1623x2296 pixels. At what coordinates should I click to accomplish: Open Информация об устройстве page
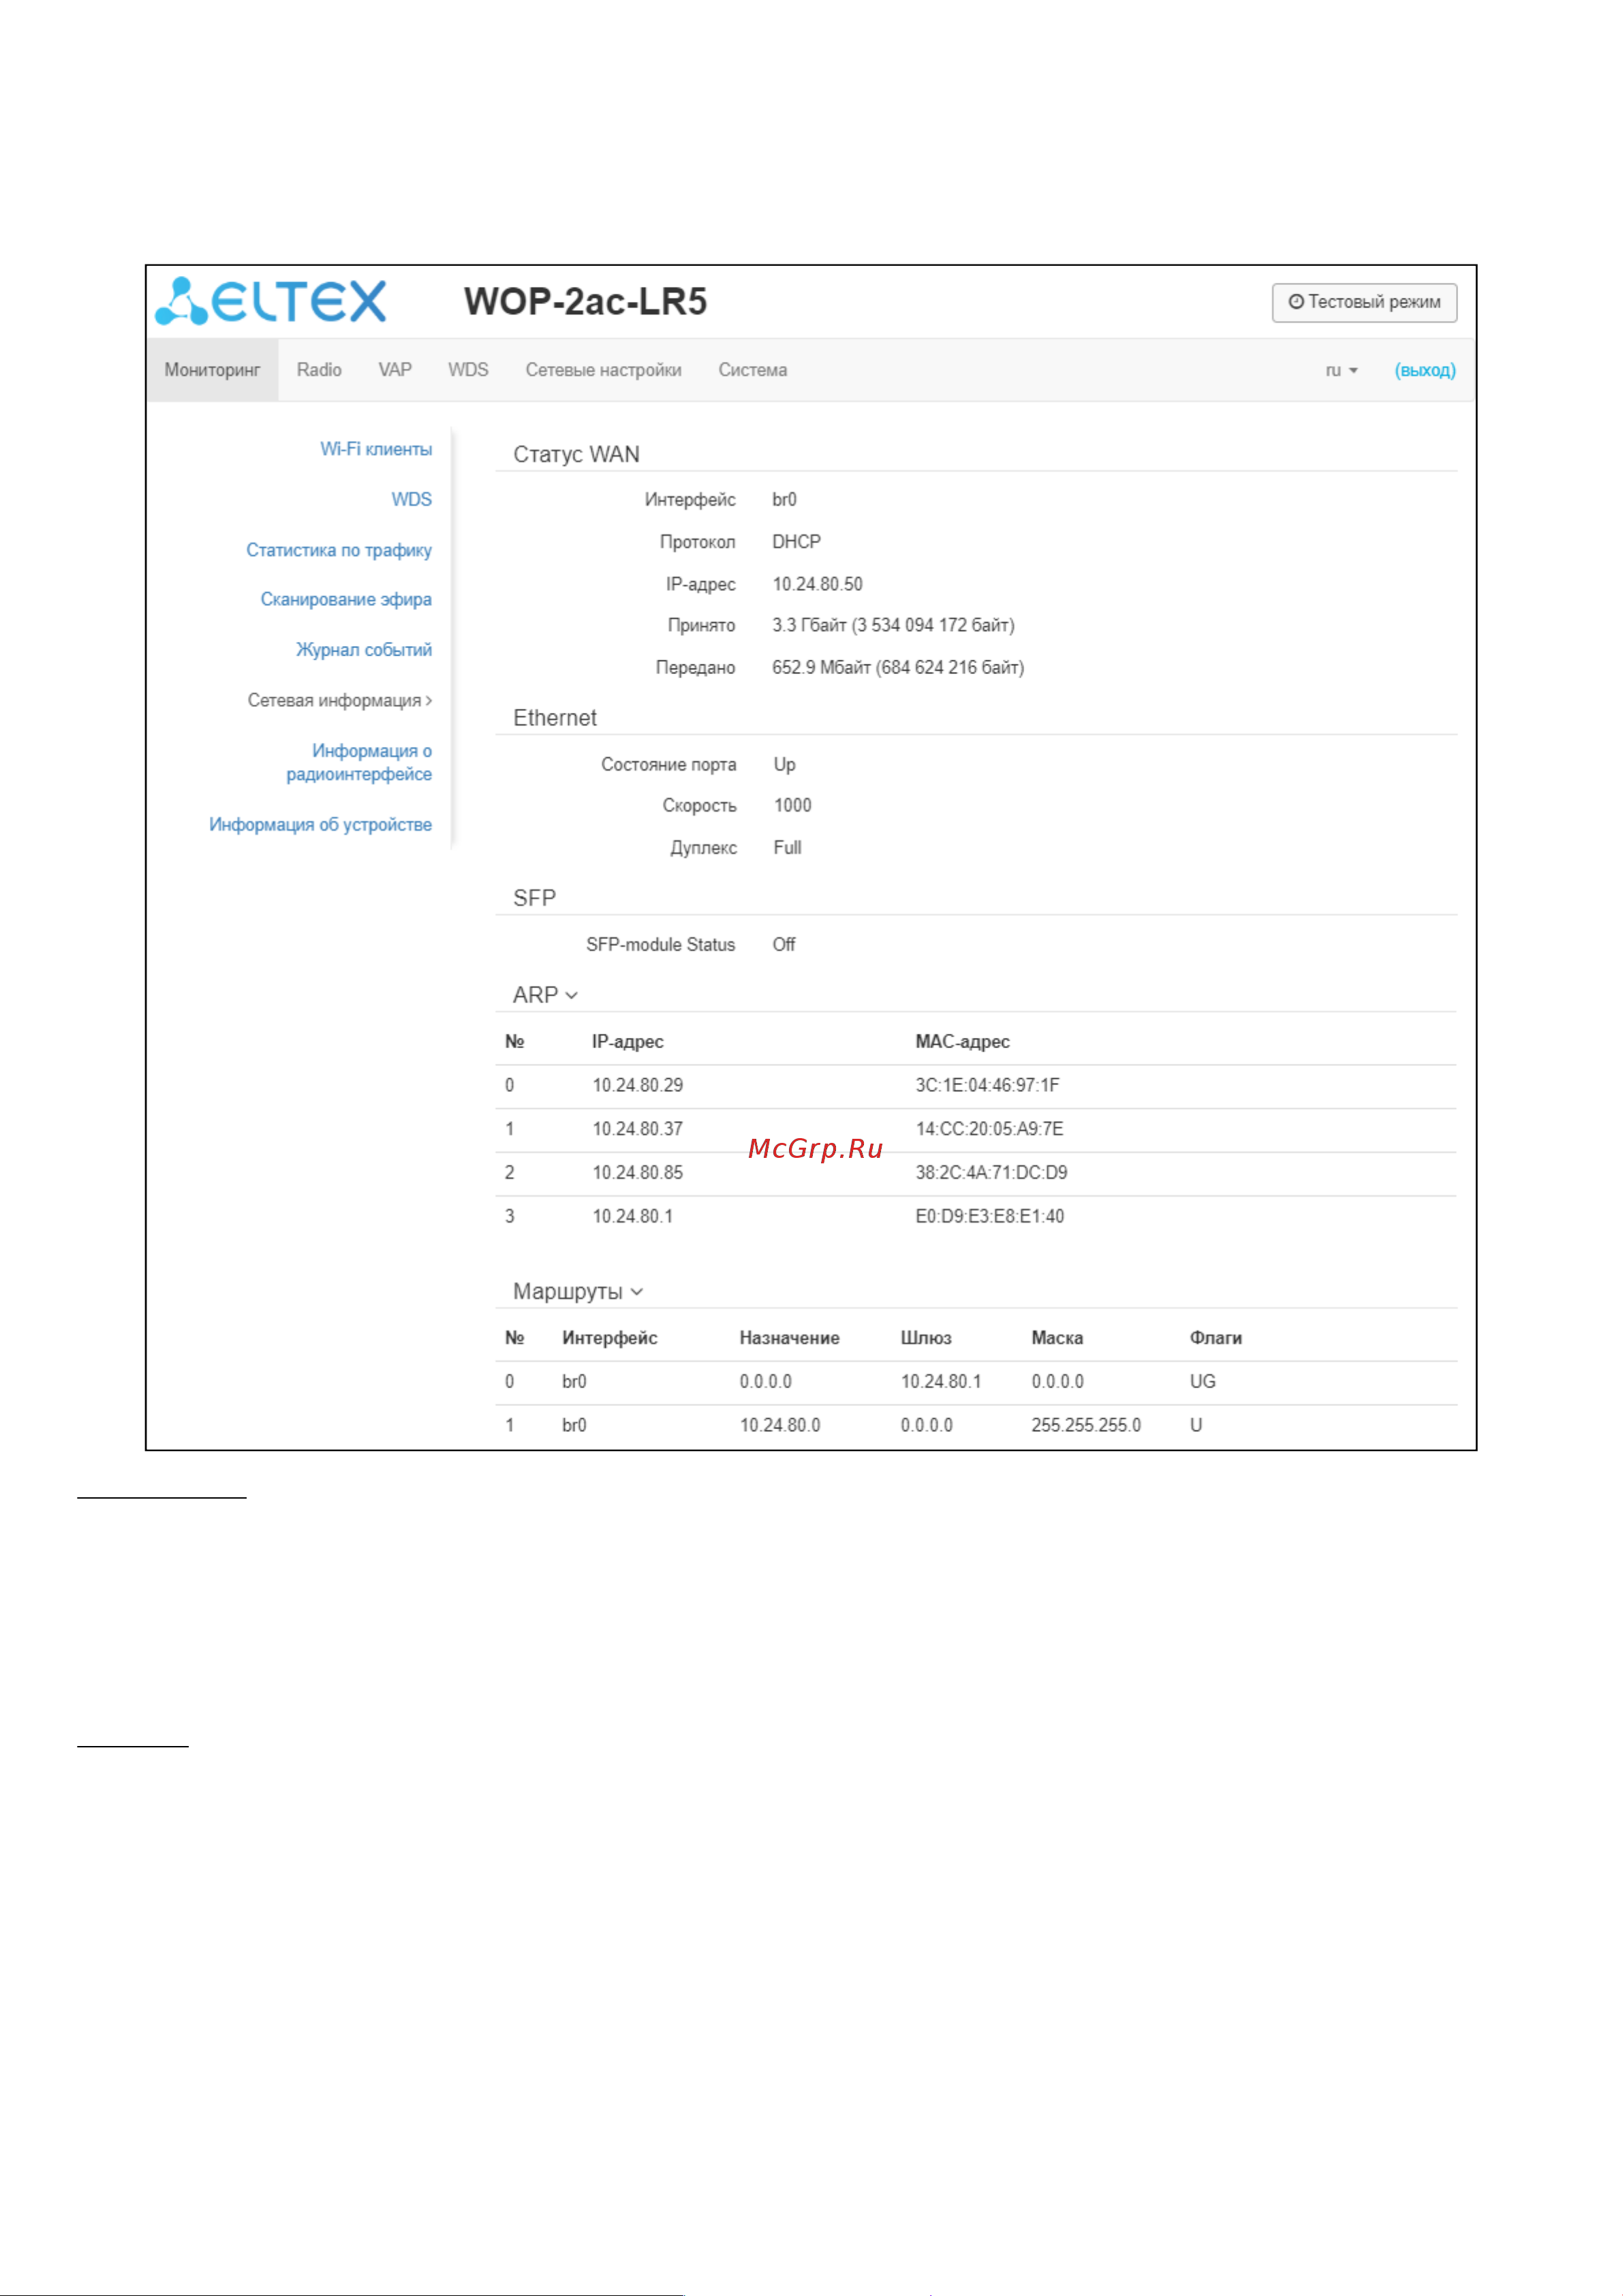pyautogui.click(x=321, y=825)
